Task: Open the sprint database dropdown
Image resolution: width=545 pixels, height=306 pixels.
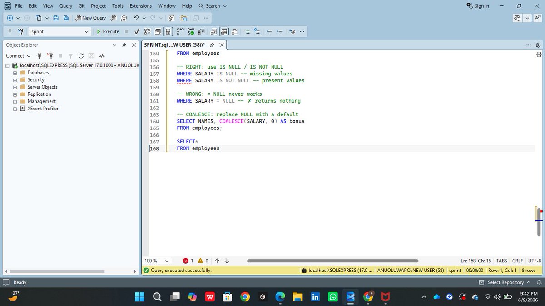Action: (87, 31)
